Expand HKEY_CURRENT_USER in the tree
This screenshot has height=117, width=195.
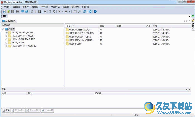6,36
